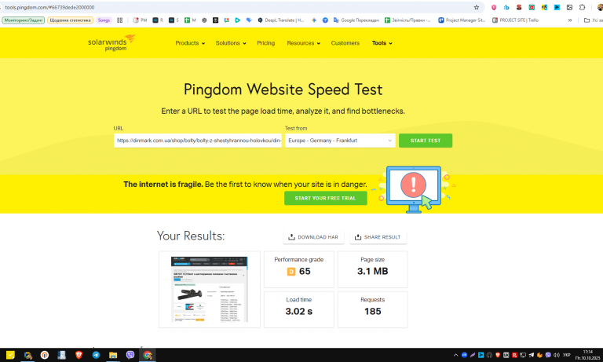
Task: Show hidden system tray icons
Action: tap(455, 355)
